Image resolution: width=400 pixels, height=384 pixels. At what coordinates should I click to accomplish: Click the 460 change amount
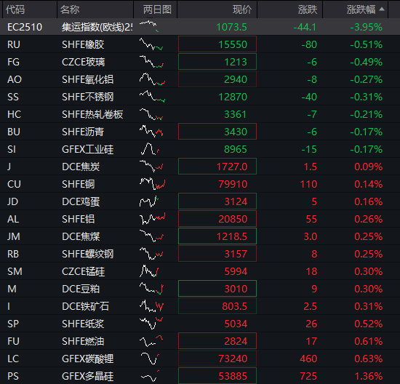tap(308, 359)
